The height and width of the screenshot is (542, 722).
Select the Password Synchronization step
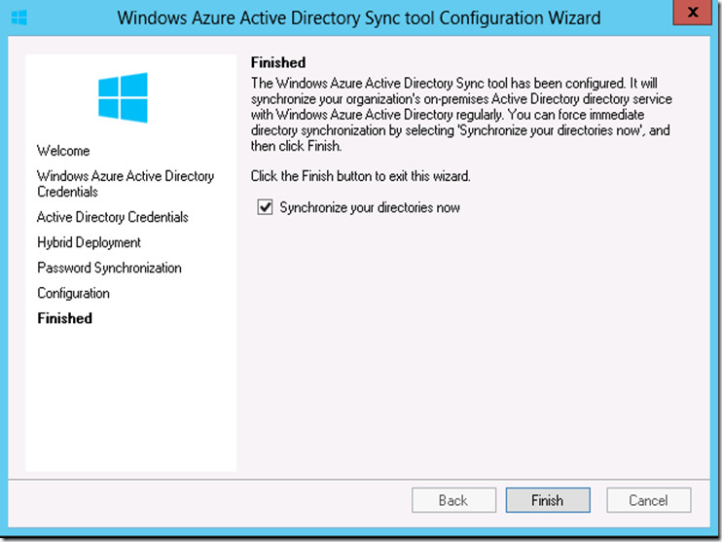[109, 268]
